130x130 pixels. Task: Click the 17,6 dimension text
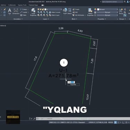[36, 59]
